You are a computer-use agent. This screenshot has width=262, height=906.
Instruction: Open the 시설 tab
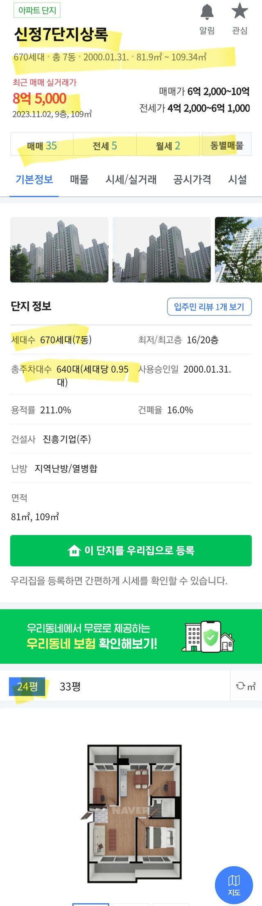237,179
